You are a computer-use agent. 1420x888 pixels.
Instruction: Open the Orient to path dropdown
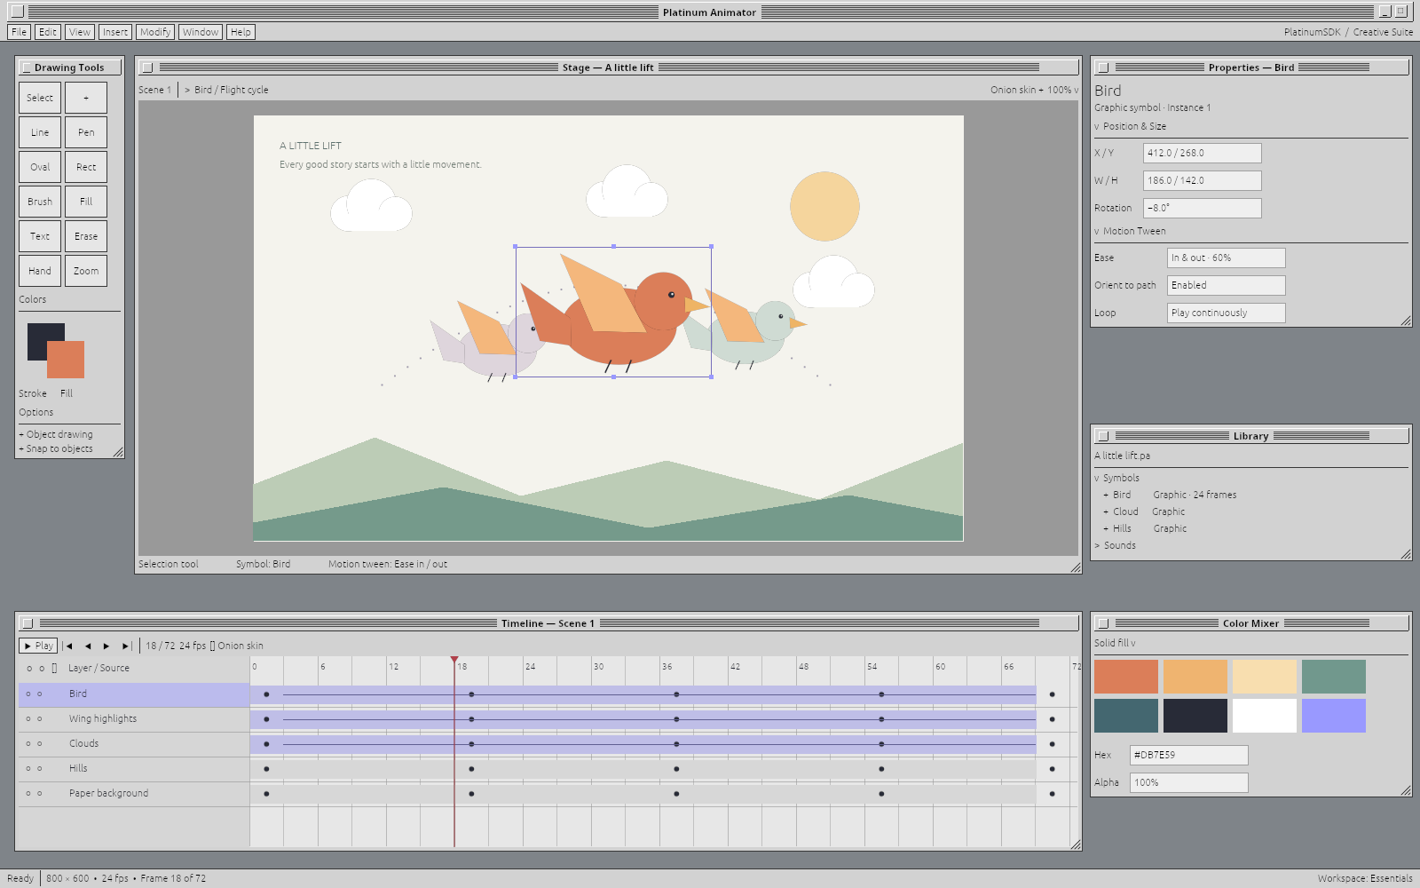click(1226, 285)
